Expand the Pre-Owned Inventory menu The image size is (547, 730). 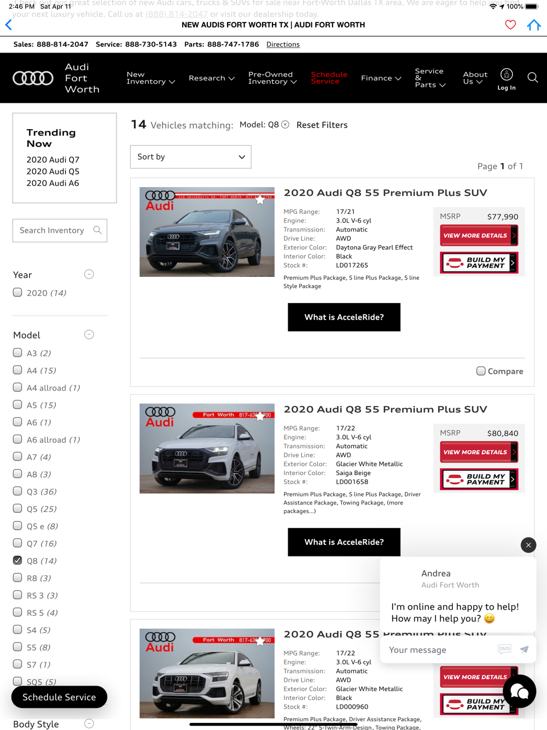pos(272,78)
